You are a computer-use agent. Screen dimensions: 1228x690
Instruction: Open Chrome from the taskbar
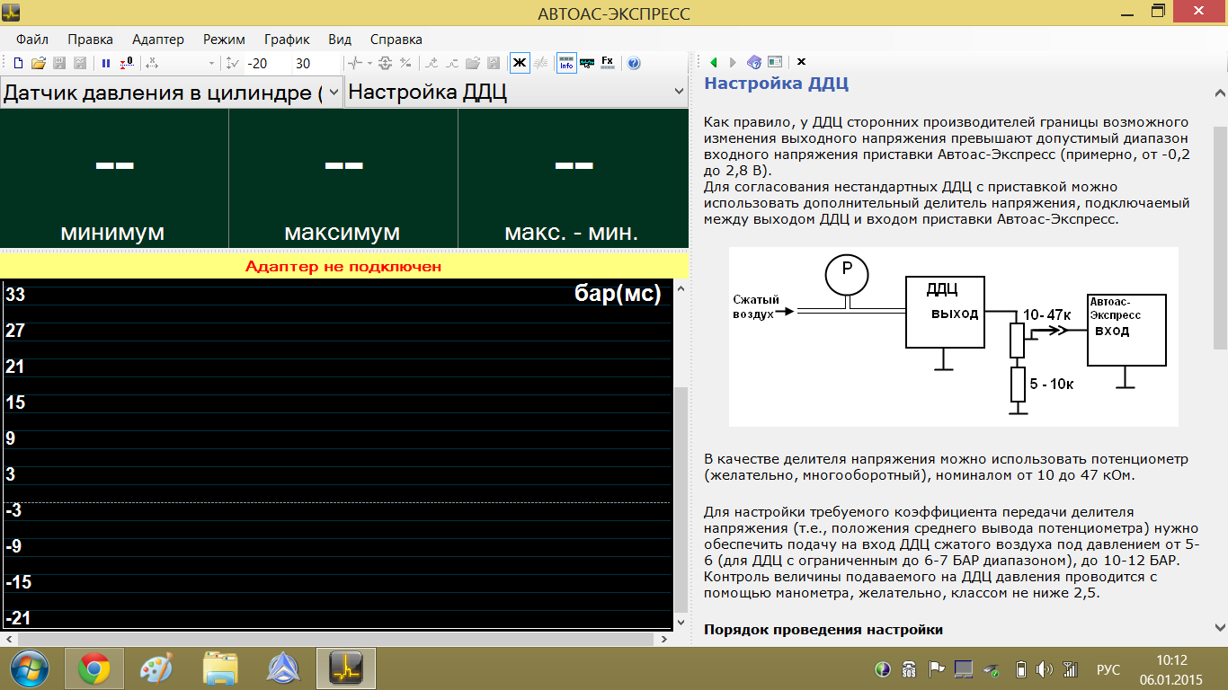pyautogui.click(x=93, y=668)
